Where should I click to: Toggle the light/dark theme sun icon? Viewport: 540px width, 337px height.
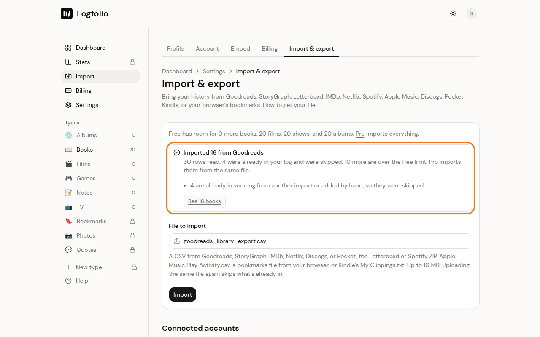453,13
